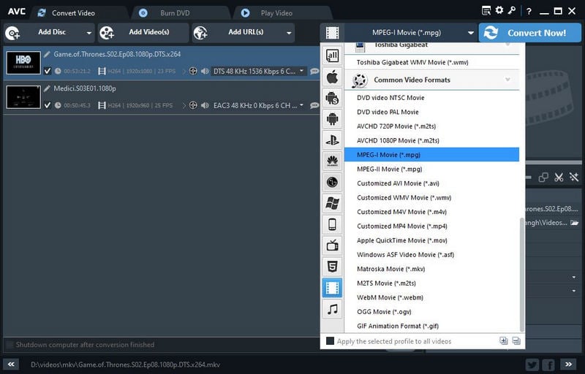Uncheck the Medici.S03E01 video checkbox
The width and height of the screenshot is (585, 374).
[x=48, y=105]
